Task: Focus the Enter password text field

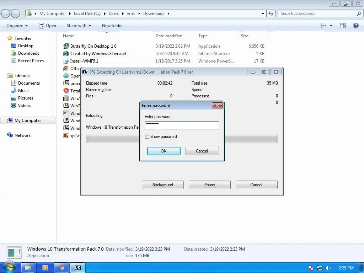Action: (182, 125)
